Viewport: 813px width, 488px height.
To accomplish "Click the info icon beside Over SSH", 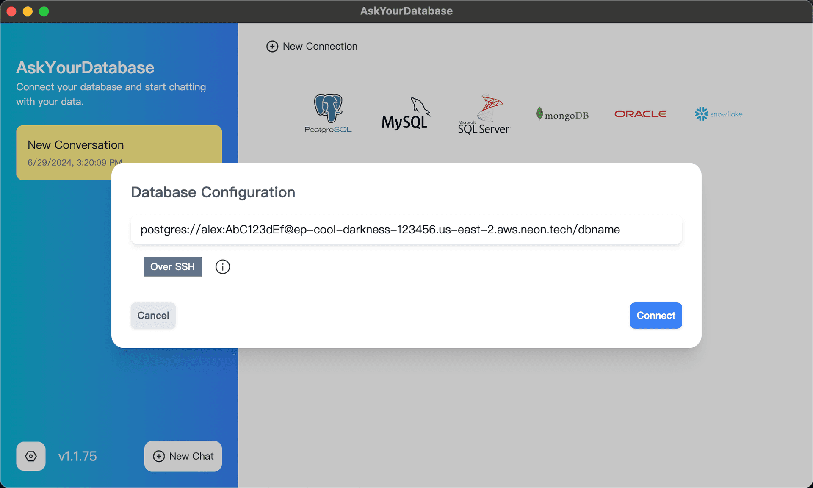I will [222, 266].
